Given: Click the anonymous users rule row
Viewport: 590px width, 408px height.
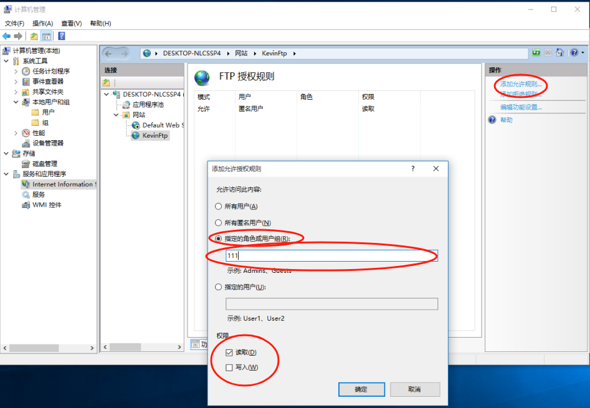Looking at the screenshot, I should [308, 108].
